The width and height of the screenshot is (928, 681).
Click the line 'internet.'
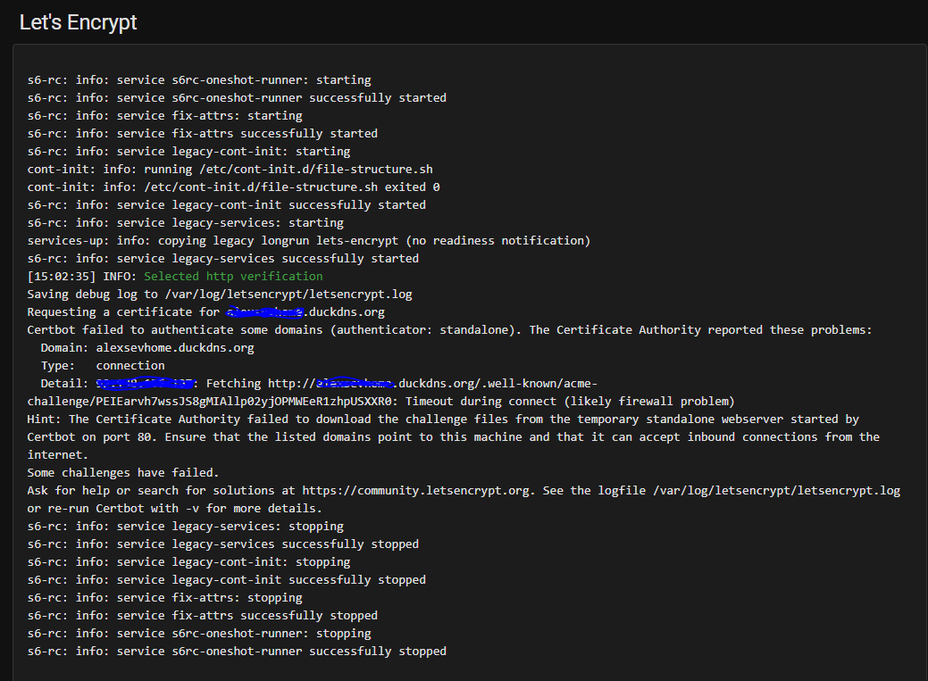coord(57,454)
